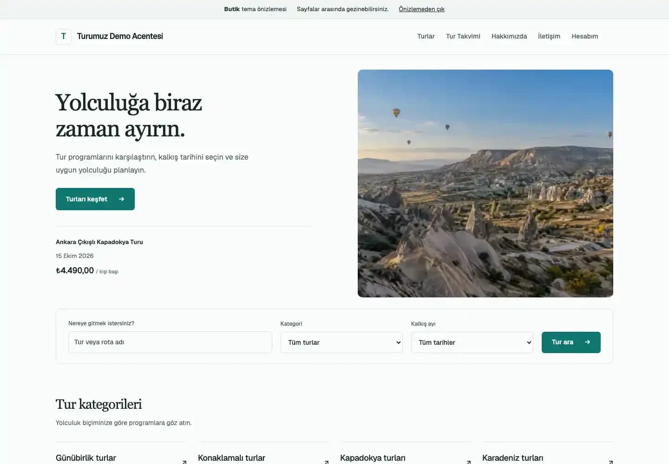
Task: Click the price ₺4.490,00
Action: point(75,271)
